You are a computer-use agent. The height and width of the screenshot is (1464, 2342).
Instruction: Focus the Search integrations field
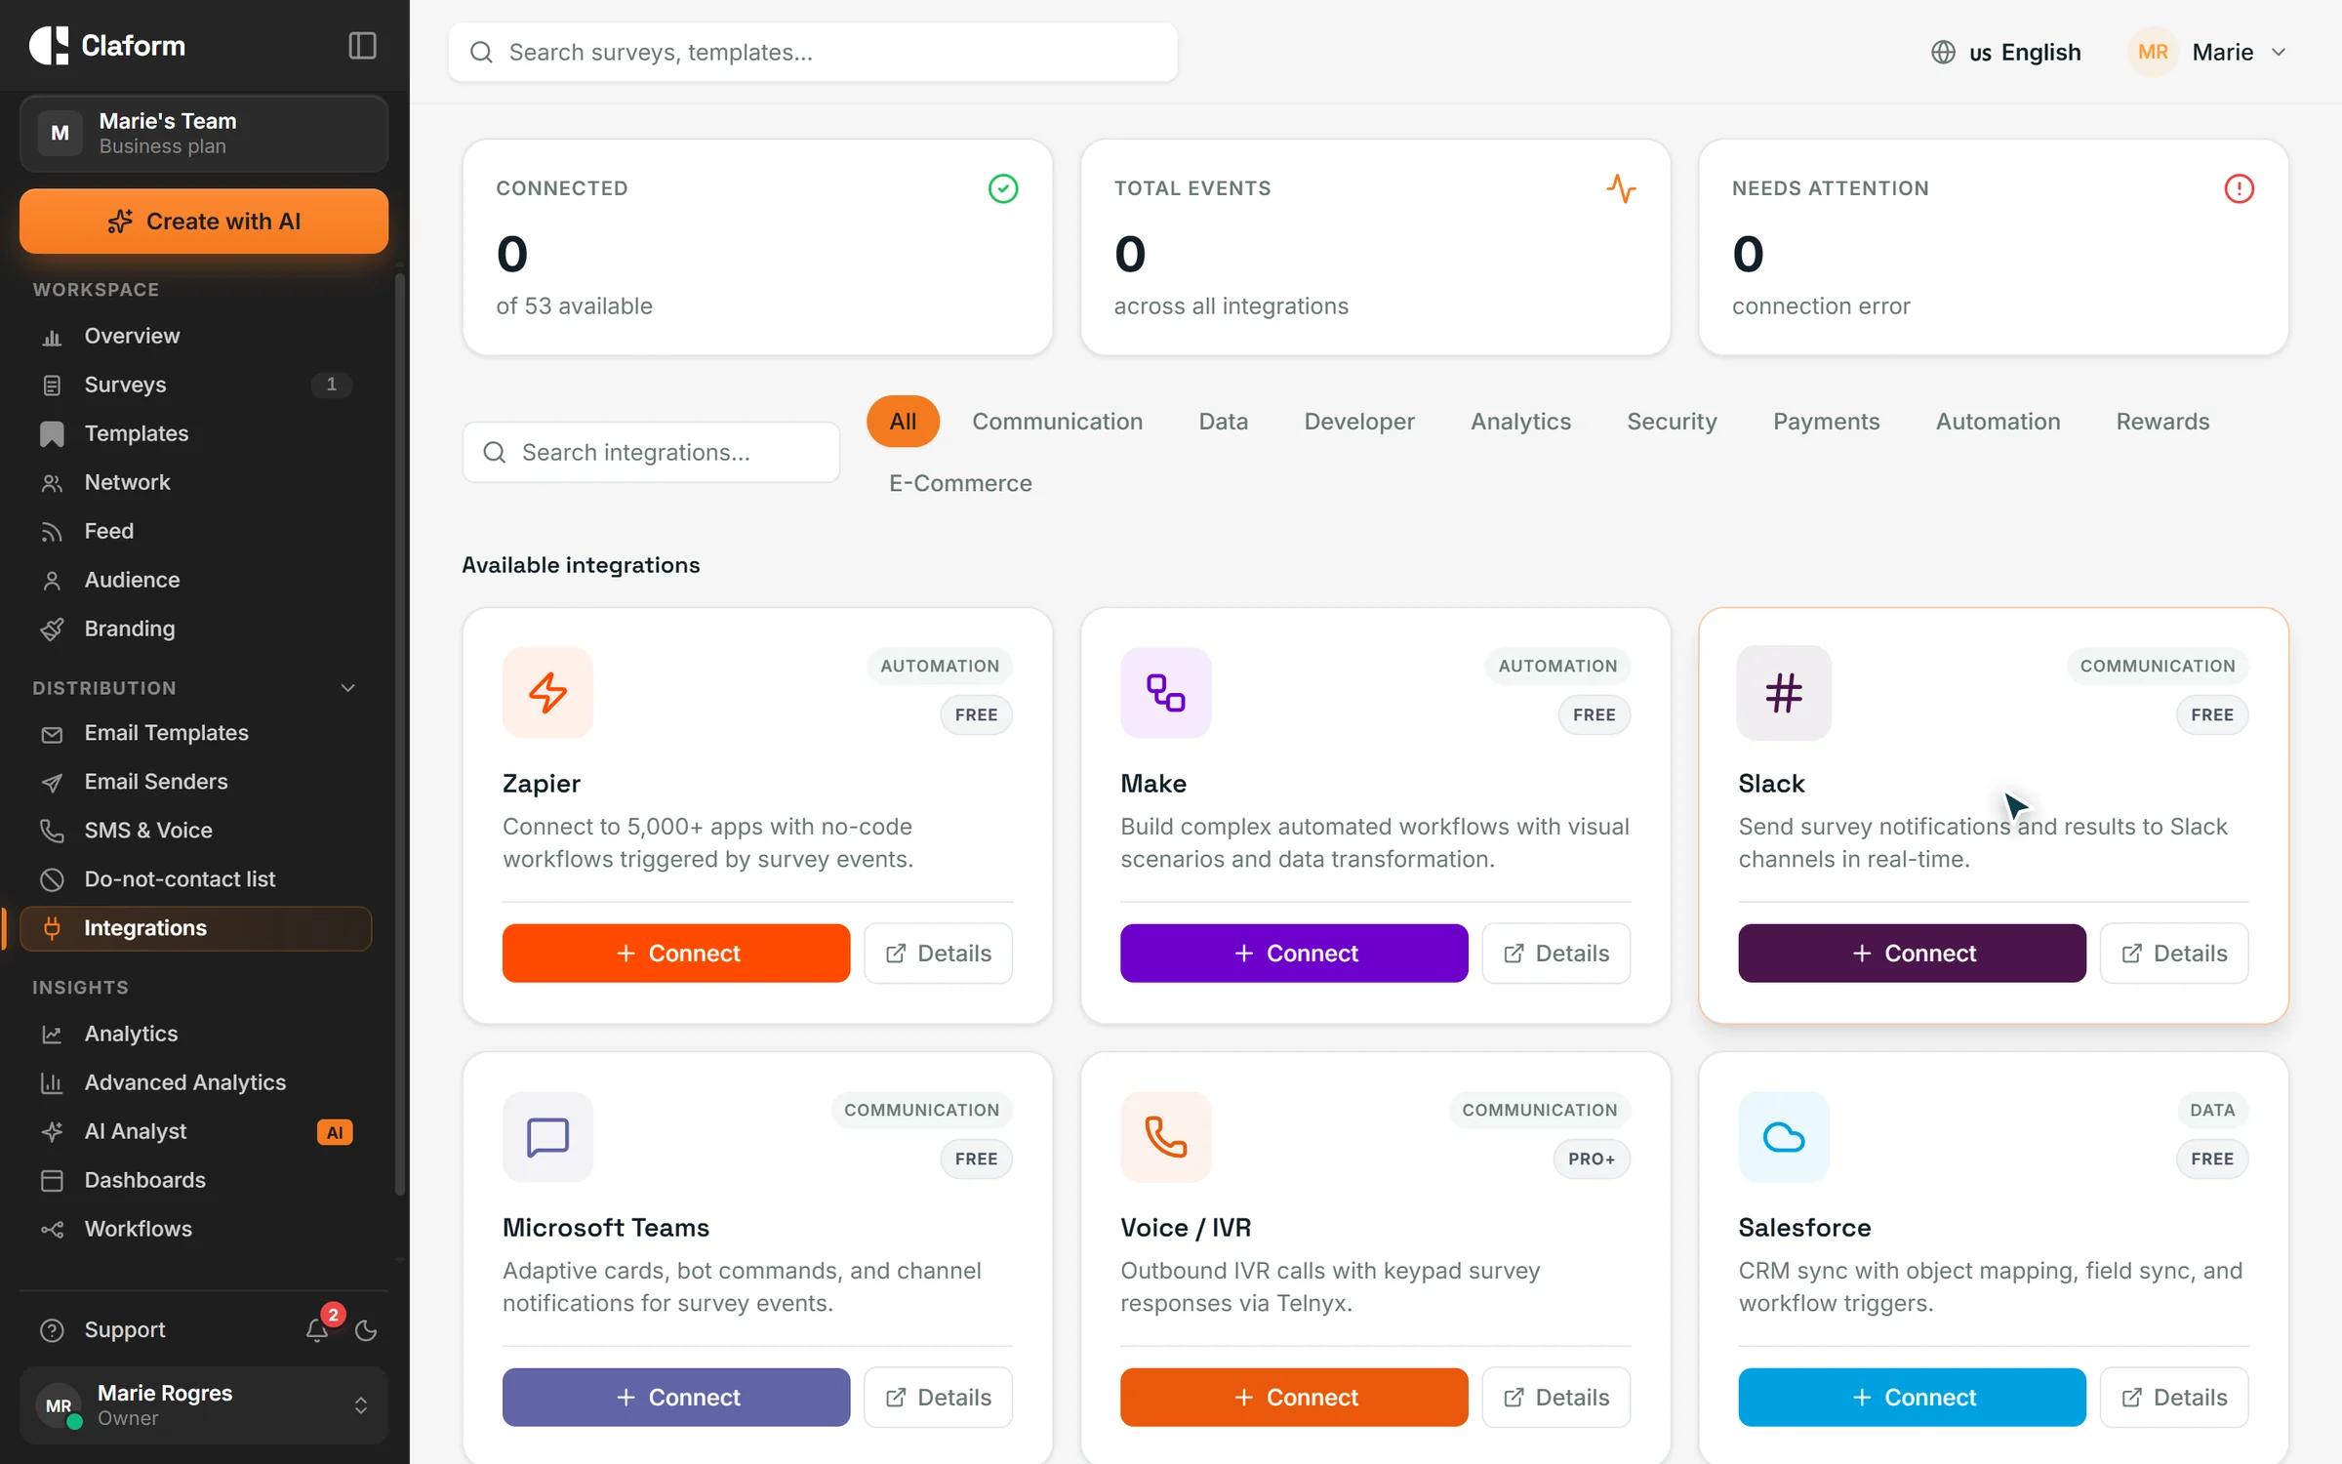pos(651,453)
